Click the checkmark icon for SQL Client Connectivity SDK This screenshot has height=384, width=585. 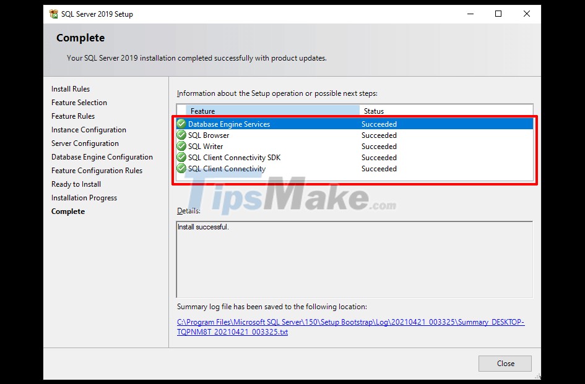coord(181,158)
